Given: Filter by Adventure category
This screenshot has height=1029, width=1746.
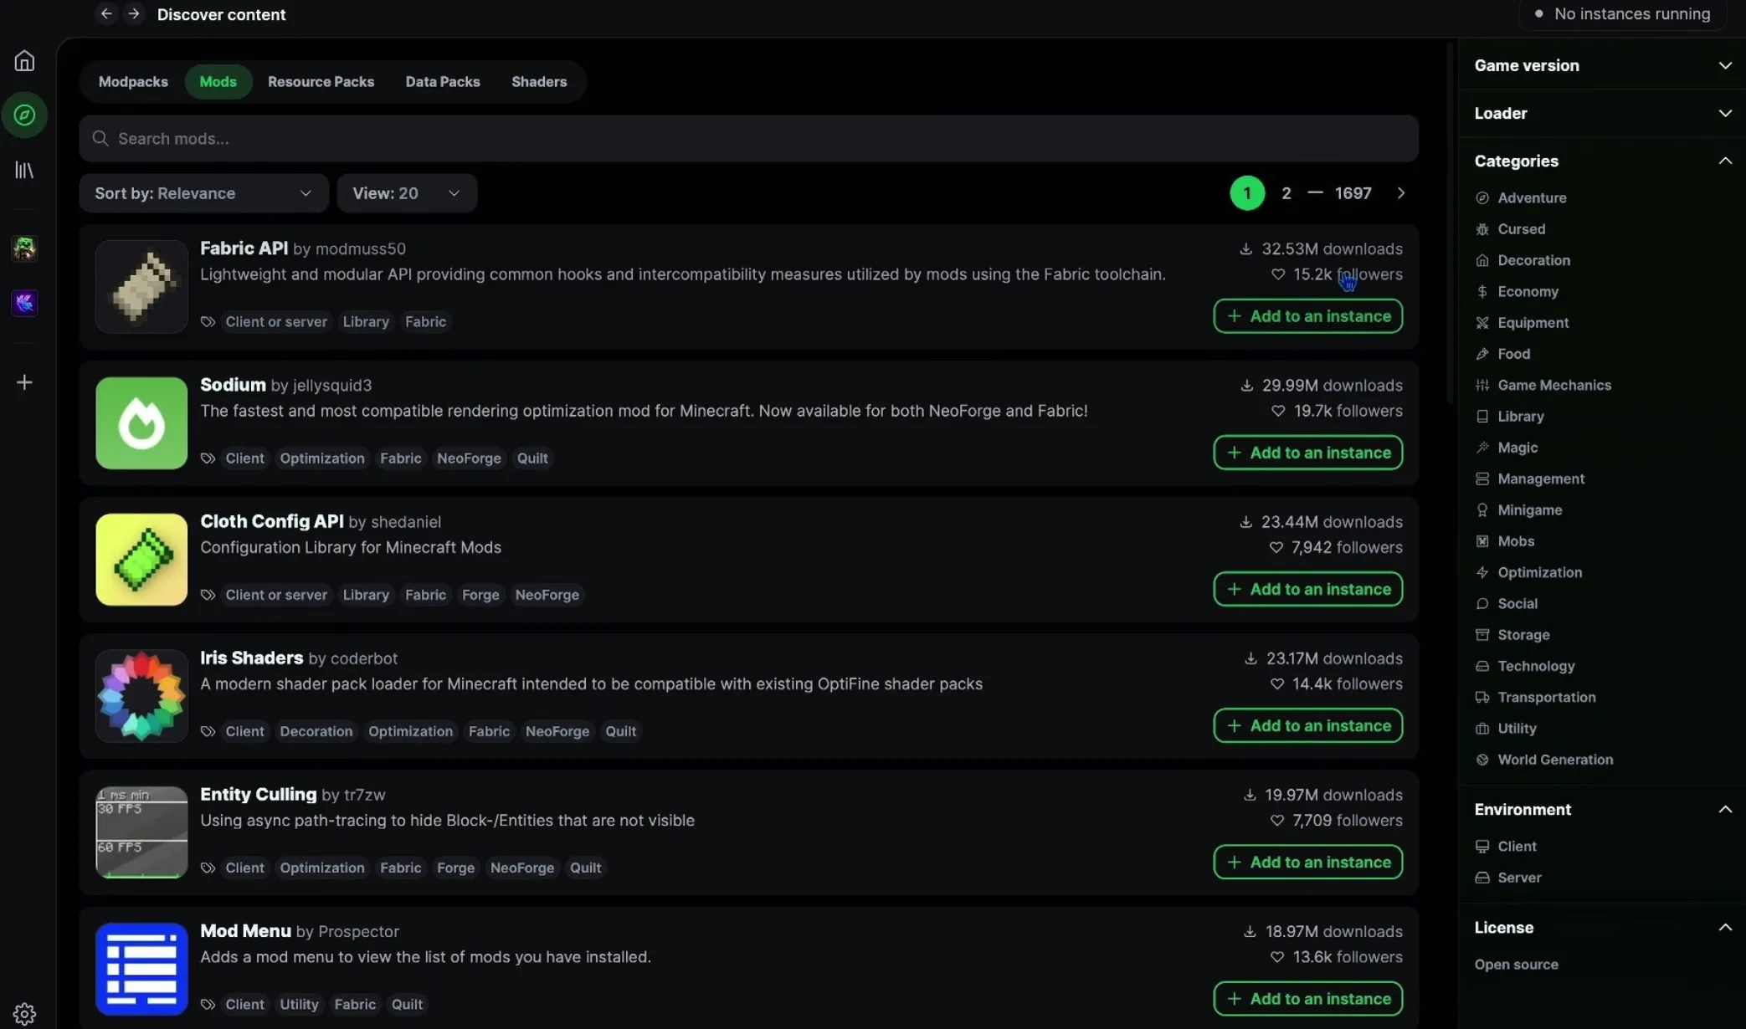Looking at the screenshot, I should pos(1522,197).
